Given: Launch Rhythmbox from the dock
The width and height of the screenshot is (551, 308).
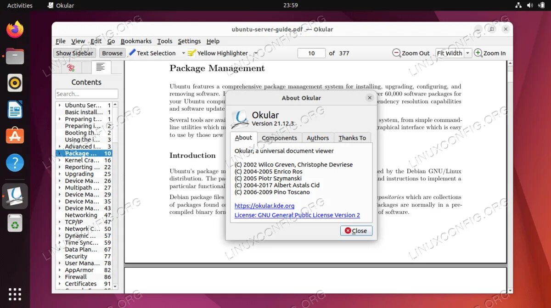Looking at the screenshot, I should tap(15, 83).
